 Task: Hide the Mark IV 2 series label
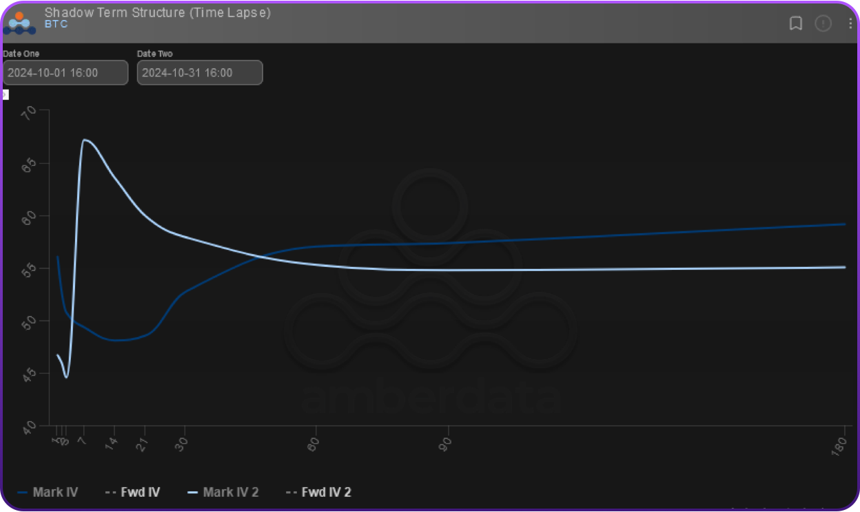231,493
